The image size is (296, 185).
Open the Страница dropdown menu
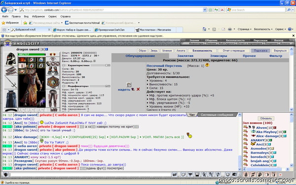point(245,29)
